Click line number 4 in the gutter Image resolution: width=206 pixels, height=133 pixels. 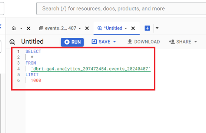(19, 69)
